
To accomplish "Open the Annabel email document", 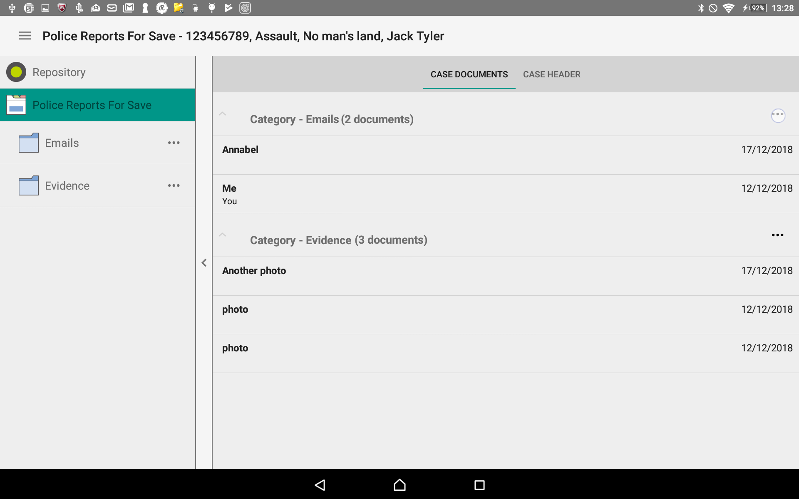I will [x=416, y=150].
